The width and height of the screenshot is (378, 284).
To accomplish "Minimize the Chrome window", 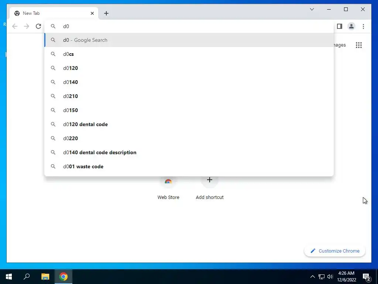I will click(329, 9).
